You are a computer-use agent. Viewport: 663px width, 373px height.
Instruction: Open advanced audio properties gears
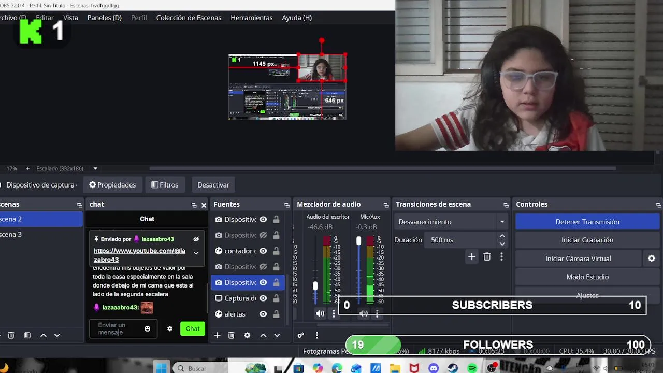click(300, 335)
